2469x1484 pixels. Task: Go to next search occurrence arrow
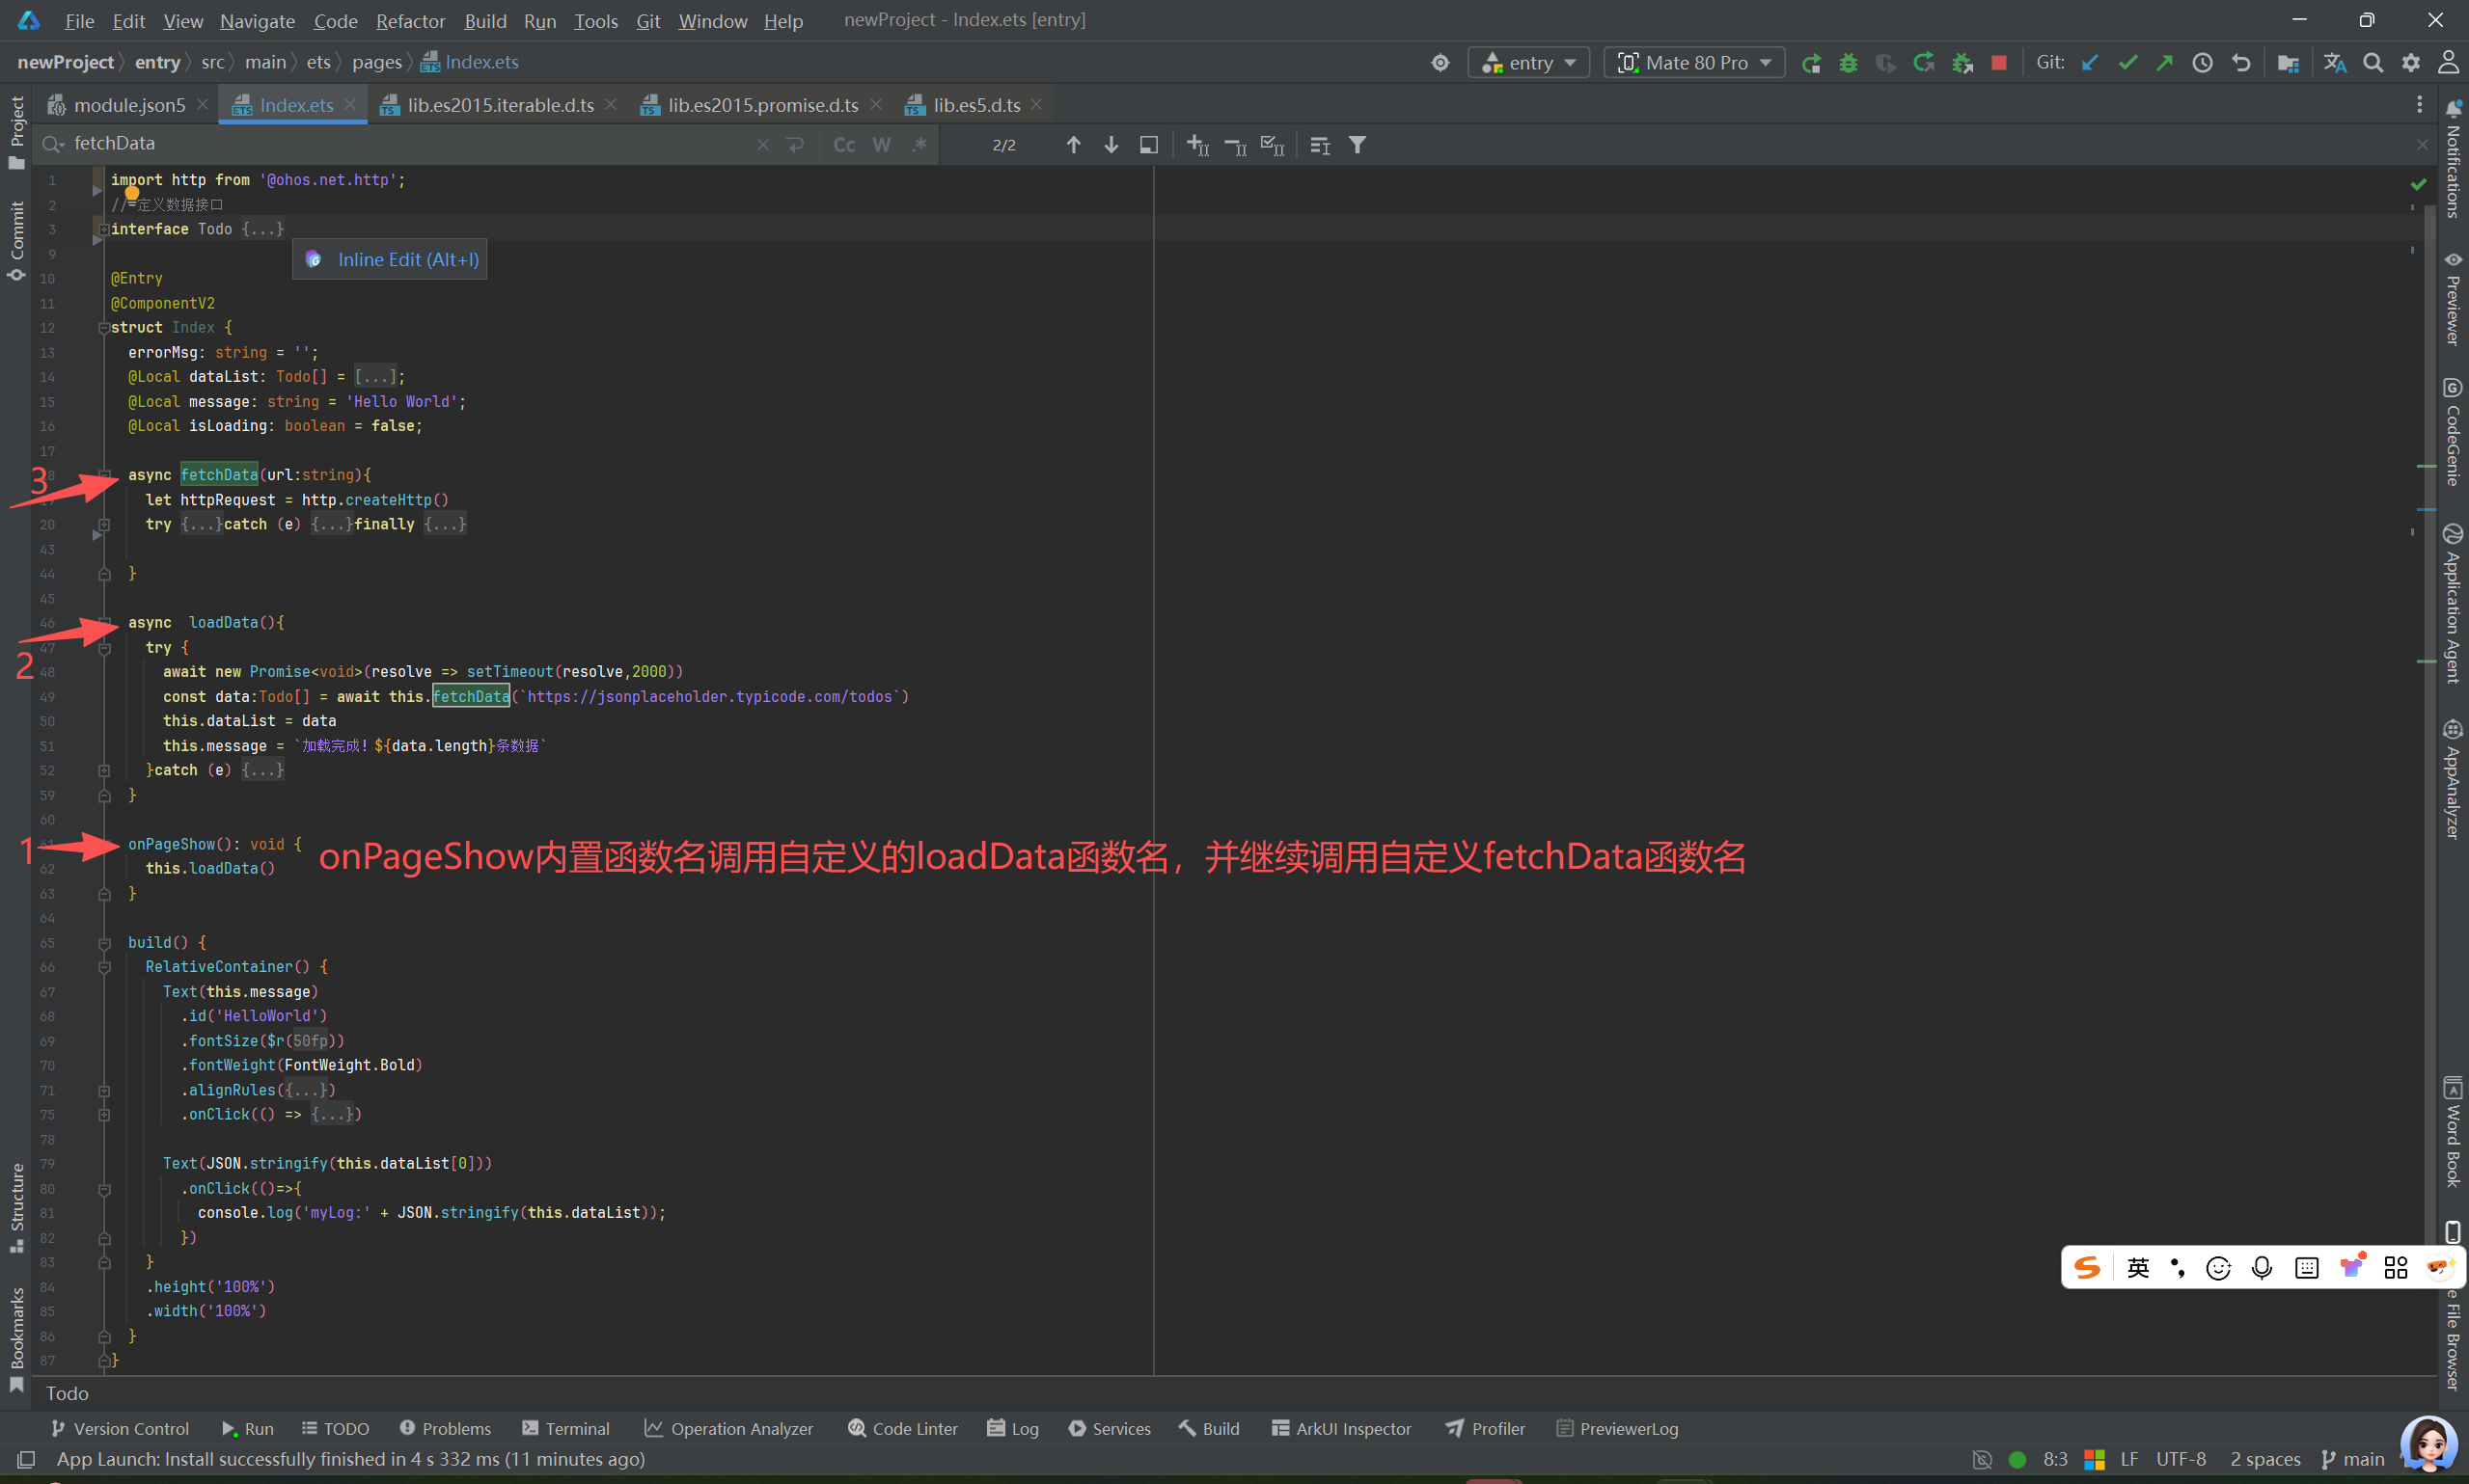tap(1111, 146)
